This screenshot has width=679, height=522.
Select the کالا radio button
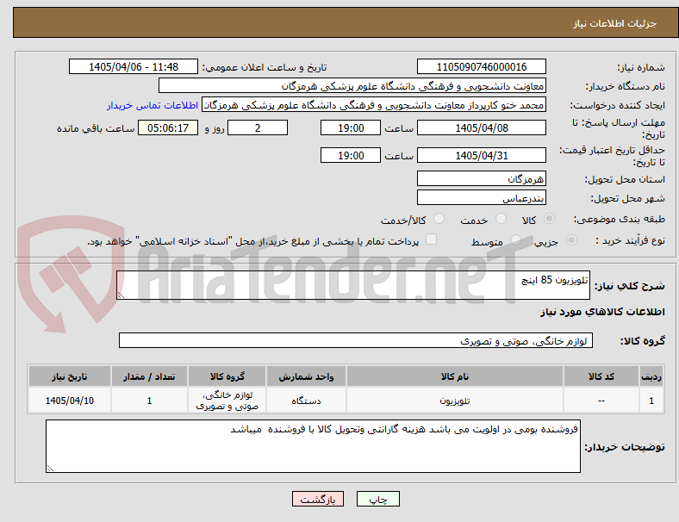pos(549,219)
